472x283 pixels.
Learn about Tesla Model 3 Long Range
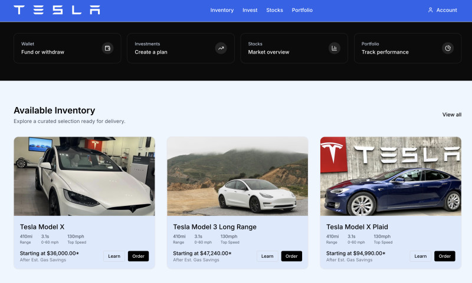pyautogui.click(x=267, y=256)
